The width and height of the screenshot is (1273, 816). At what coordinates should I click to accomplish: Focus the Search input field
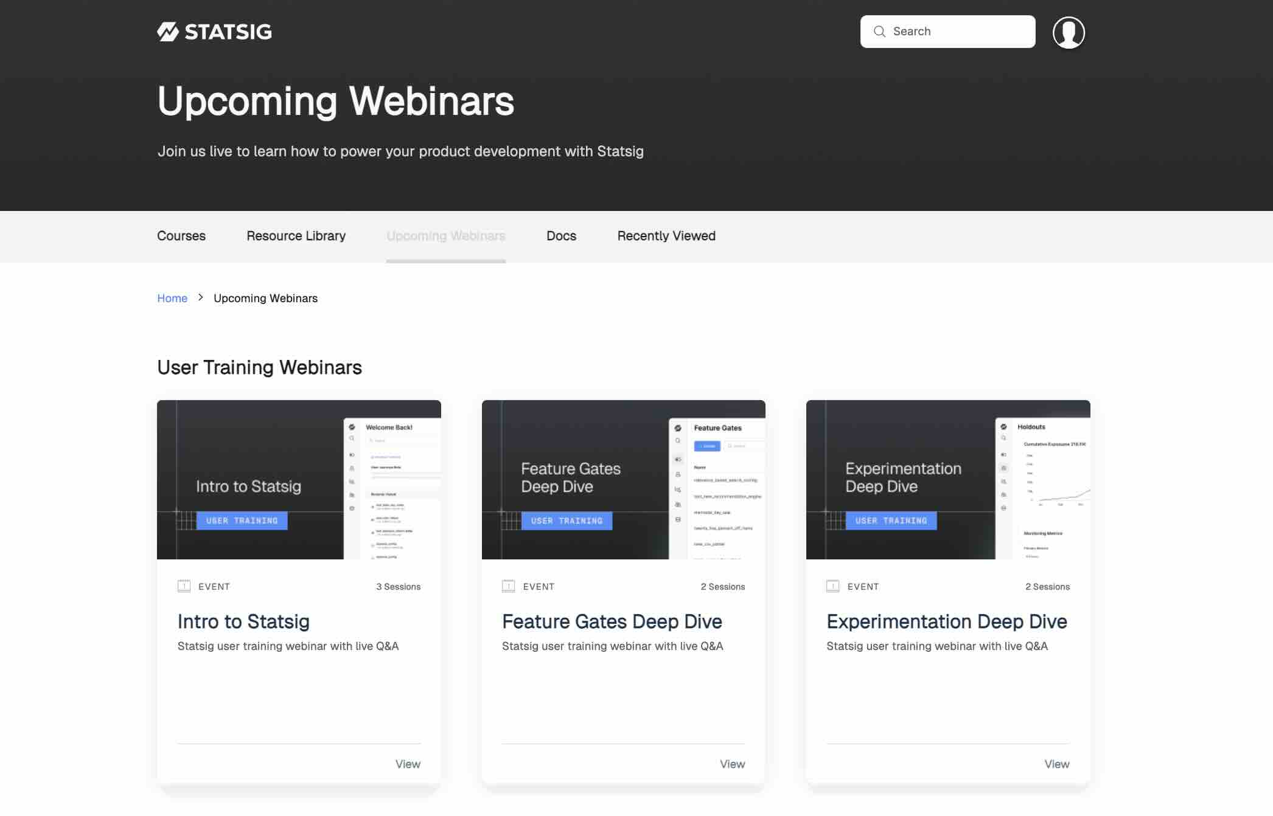click(x=947, y=32)
